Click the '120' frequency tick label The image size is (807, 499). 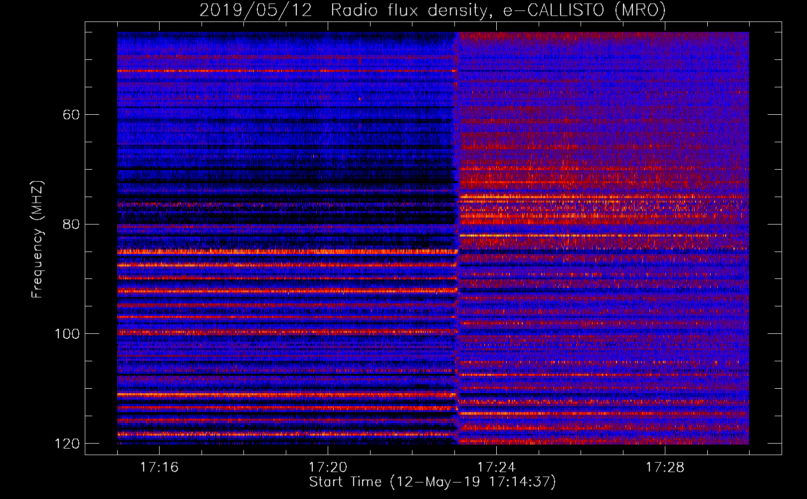(x=67, y=444)
